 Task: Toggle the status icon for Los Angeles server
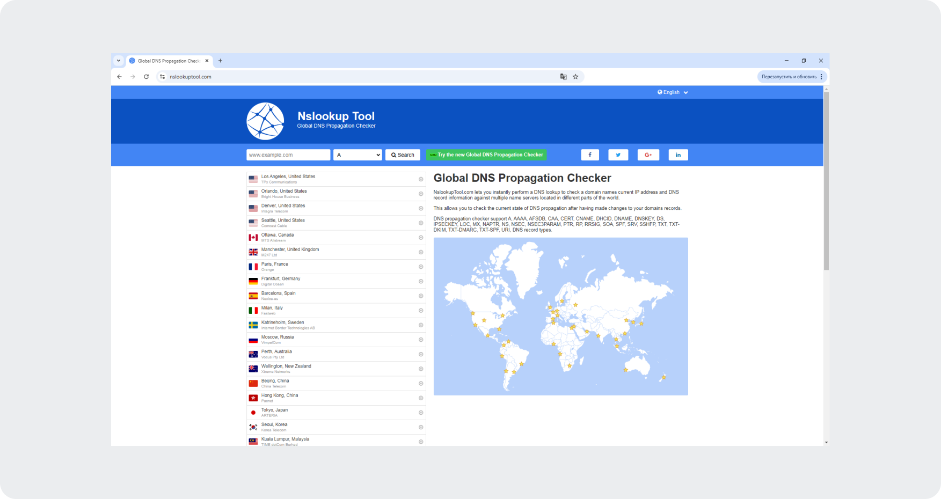(421, 179)
